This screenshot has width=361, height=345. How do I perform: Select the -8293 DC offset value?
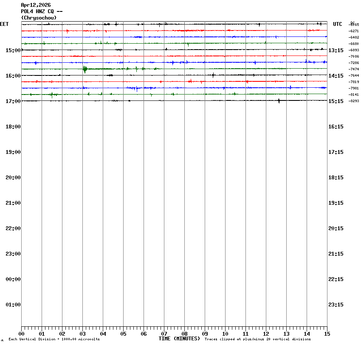[354, 101]
